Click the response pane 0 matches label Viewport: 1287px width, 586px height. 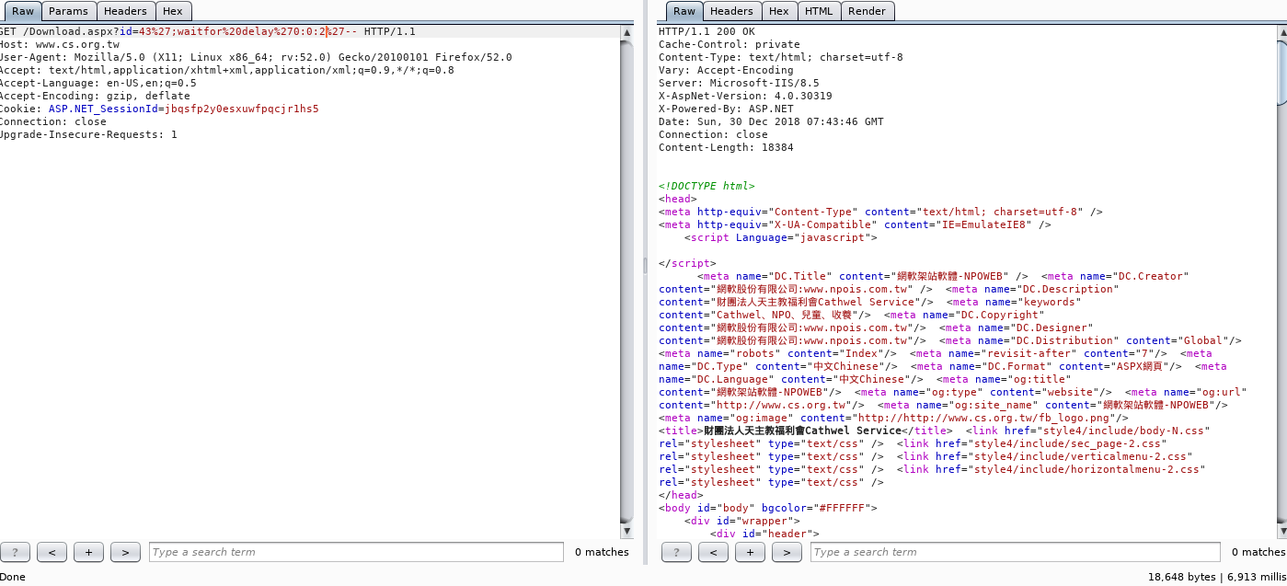(1258, 552)
